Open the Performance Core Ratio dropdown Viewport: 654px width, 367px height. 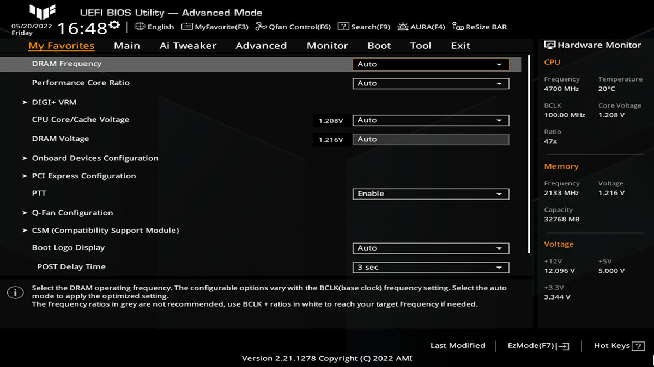tap(431, 83)
